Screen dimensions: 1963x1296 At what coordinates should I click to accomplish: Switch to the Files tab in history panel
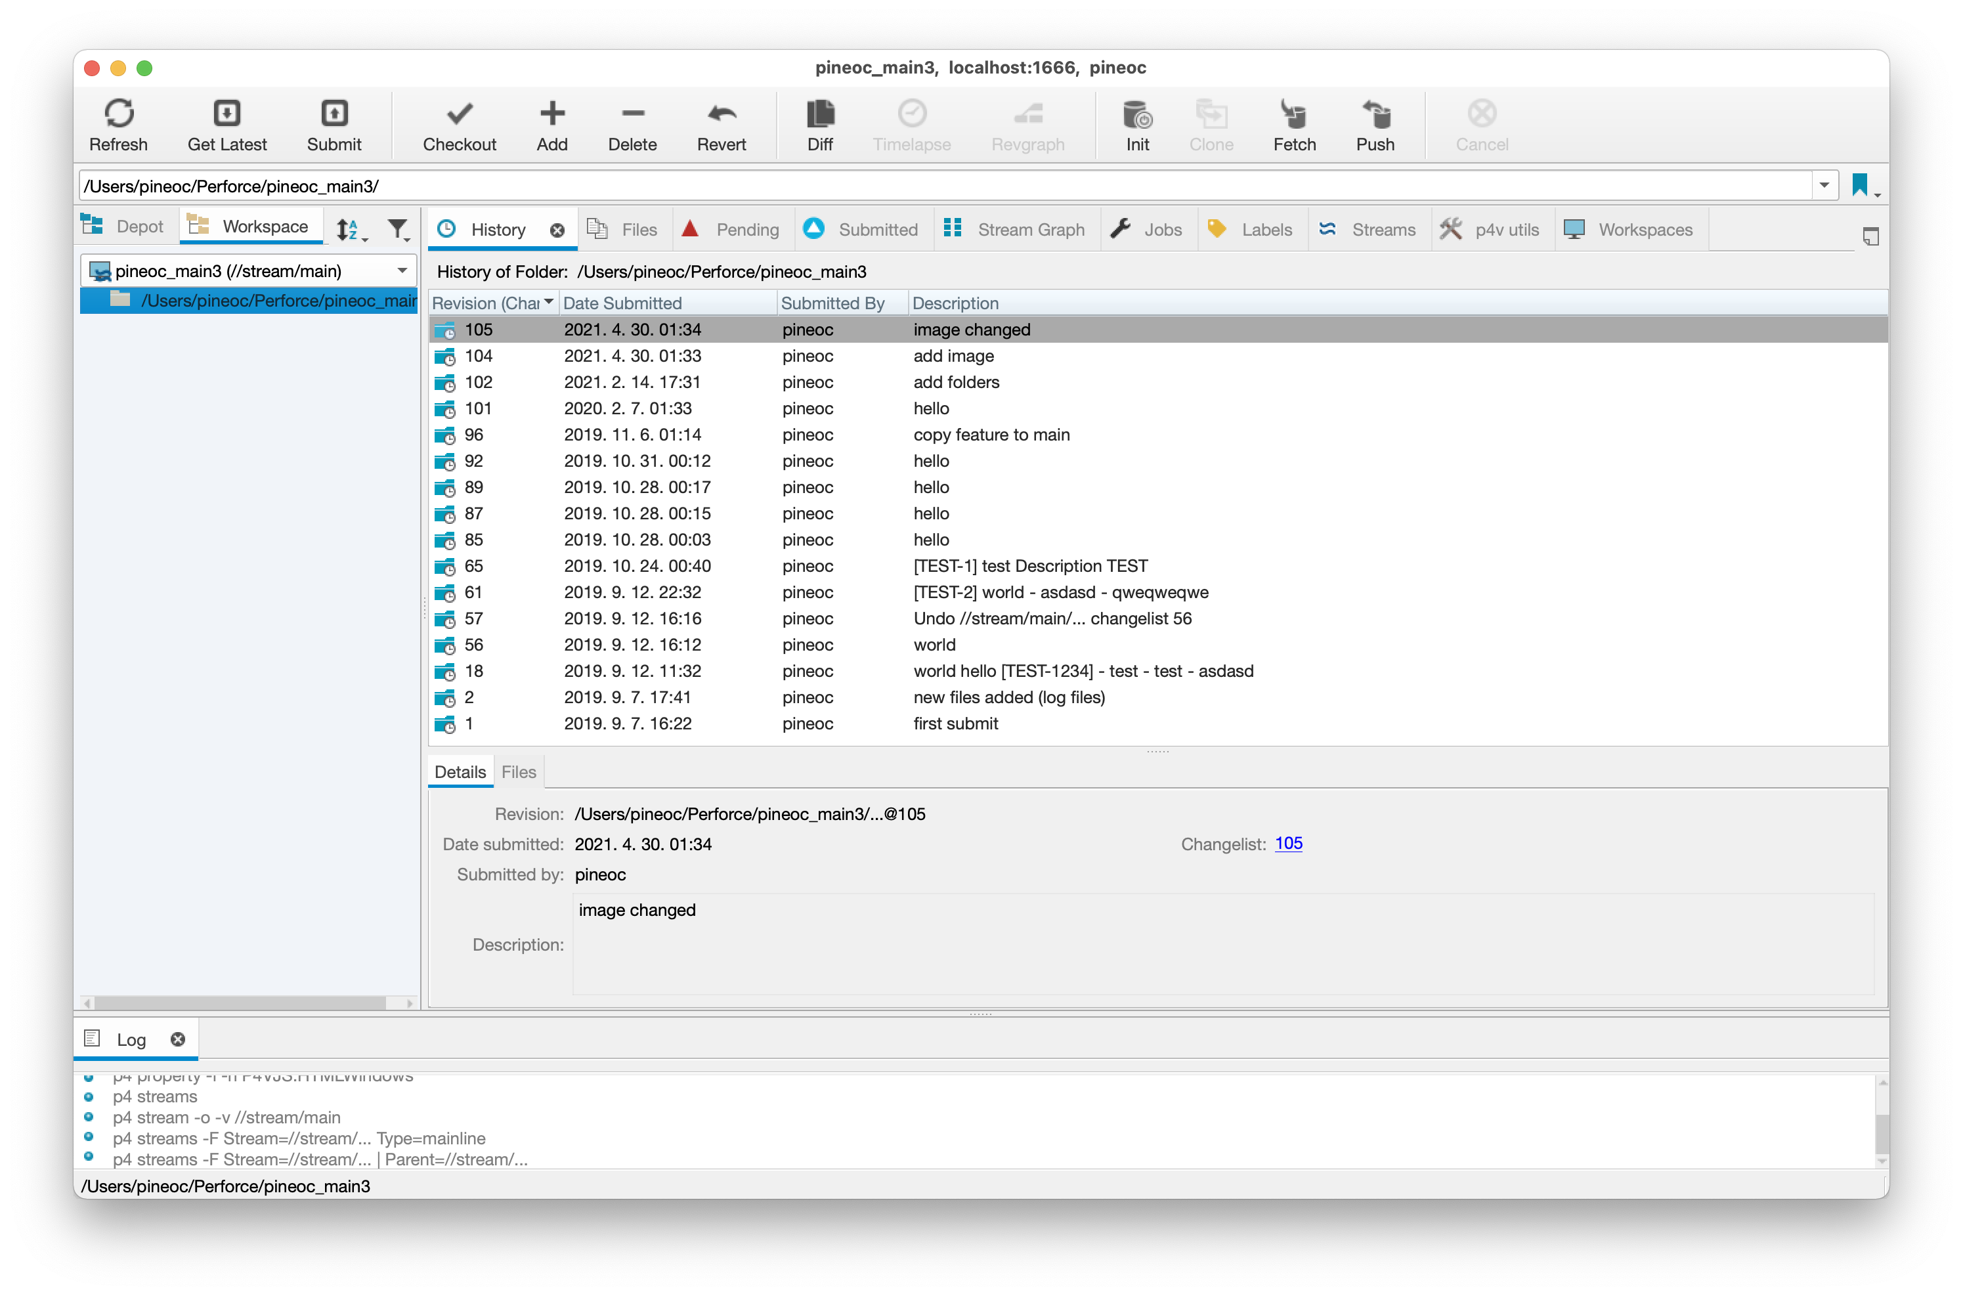point(518,771)
